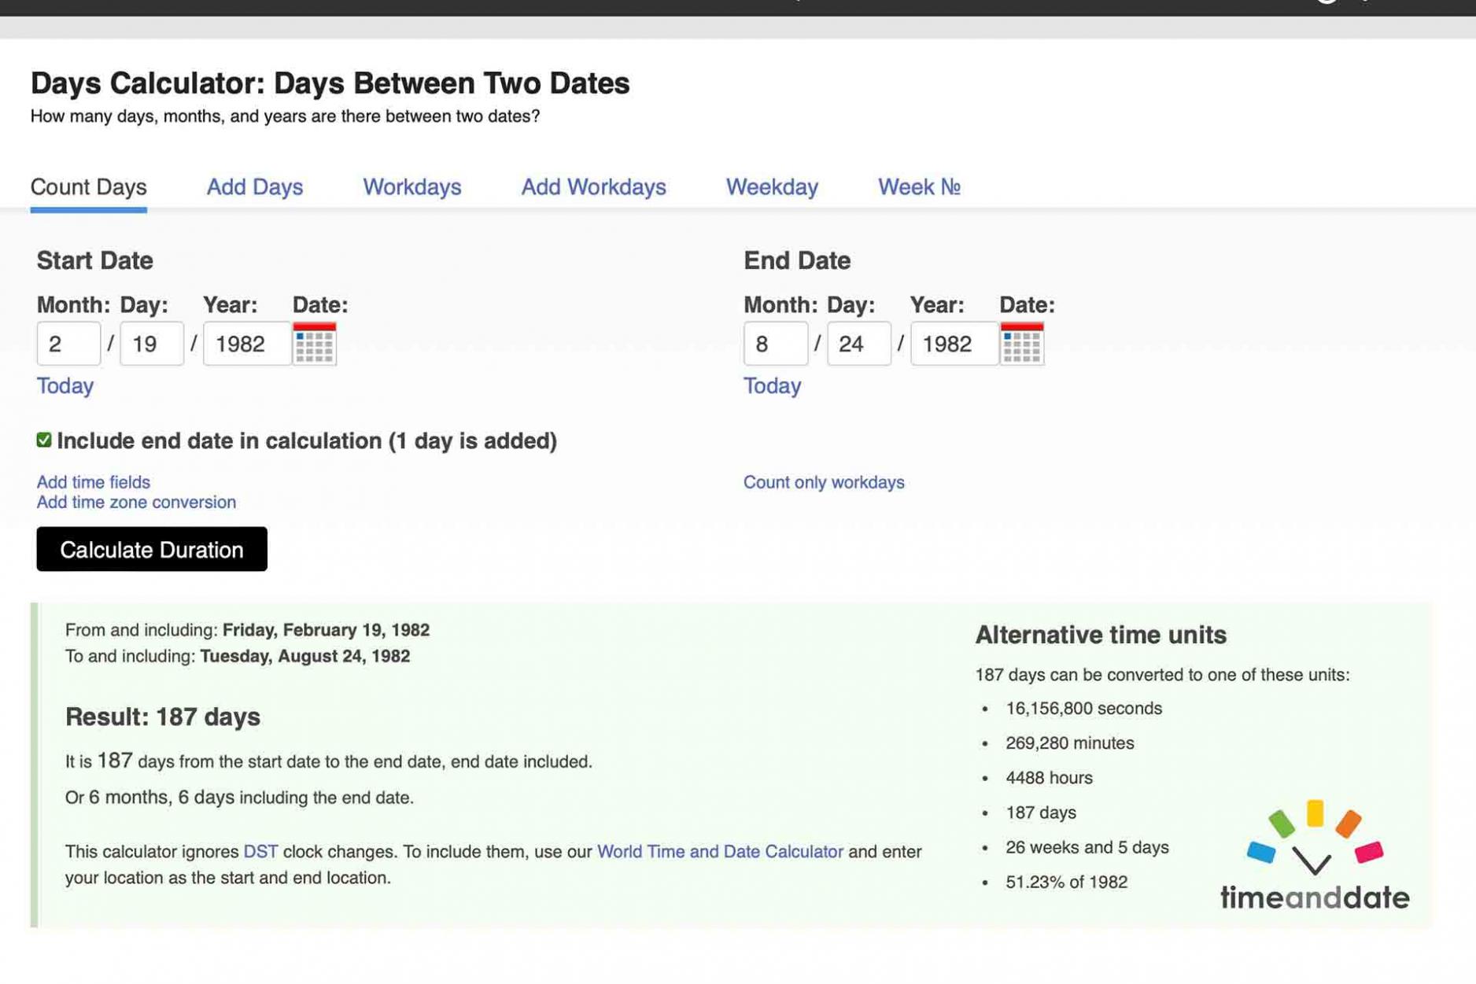Select the Add Workdays tab
Screen dimensions: 1476x984
(593, 187)
